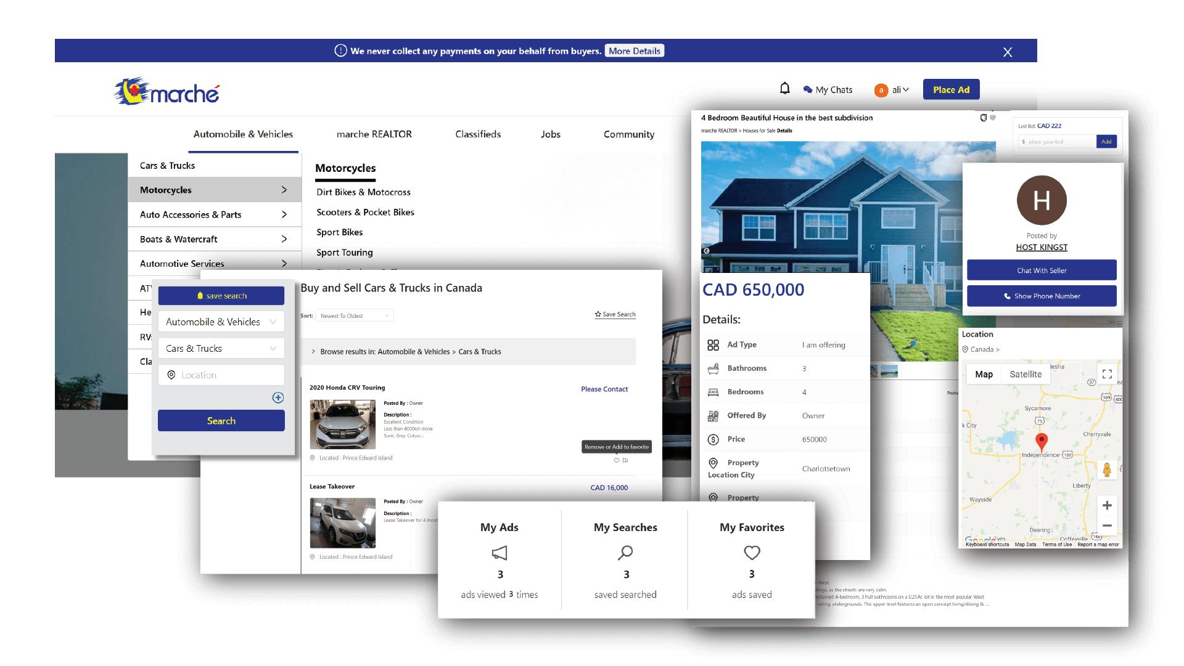Open My Searches magnifier icon

point(625,553)
